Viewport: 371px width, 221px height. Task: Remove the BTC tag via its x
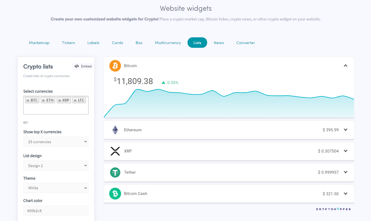28,100
